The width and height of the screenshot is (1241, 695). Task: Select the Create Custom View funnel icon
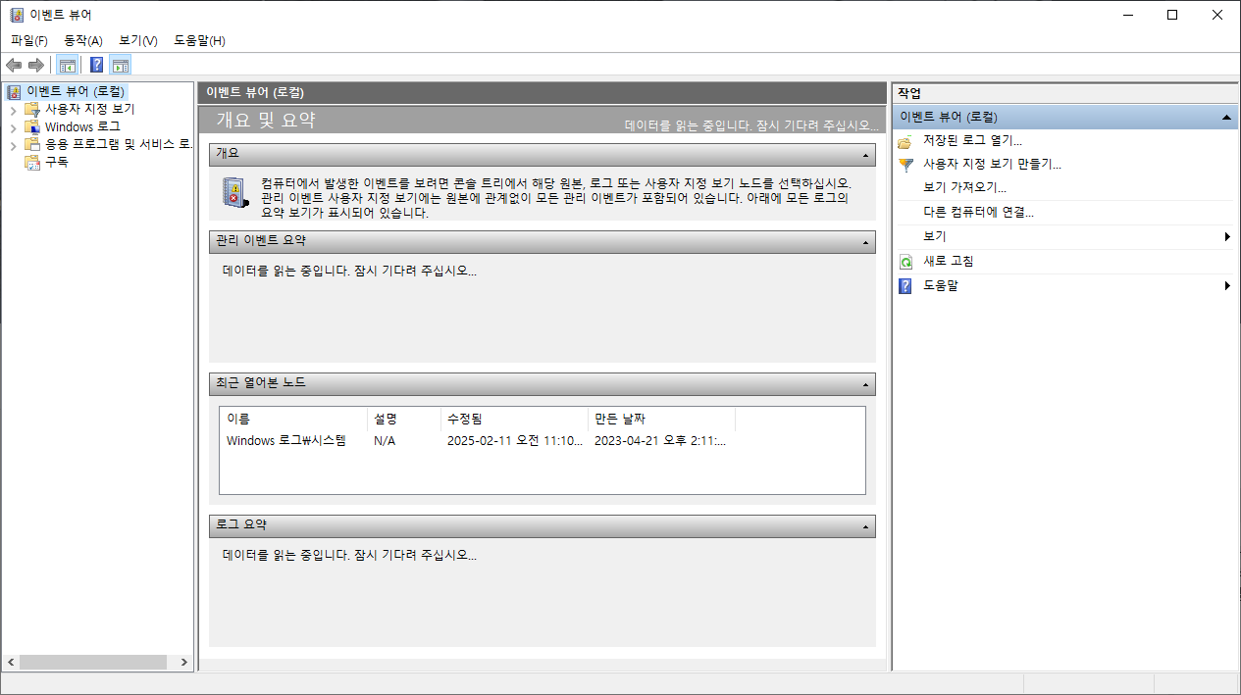904,164
